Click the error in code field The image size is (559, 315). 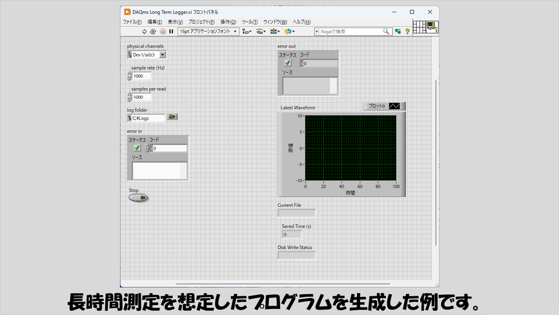point(169,148)
